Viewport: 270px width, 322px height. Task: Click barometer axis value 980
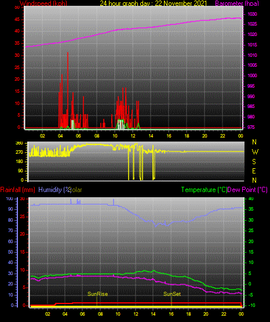[251, 117]
